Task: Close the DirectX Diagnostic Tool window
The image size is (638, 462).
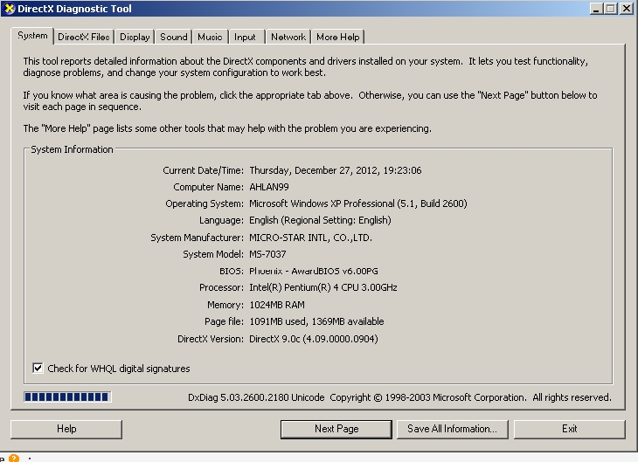Action: coord(626,9)
